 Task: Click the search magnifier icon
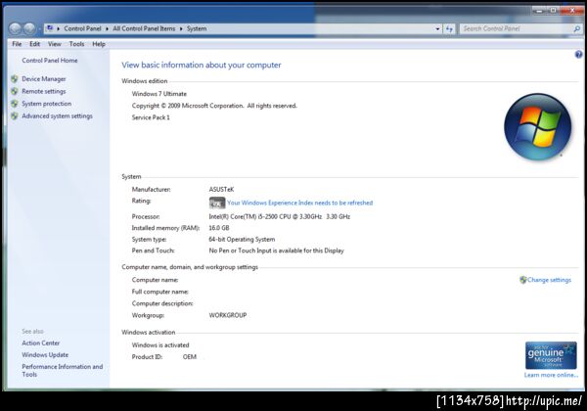click(577, 28)
